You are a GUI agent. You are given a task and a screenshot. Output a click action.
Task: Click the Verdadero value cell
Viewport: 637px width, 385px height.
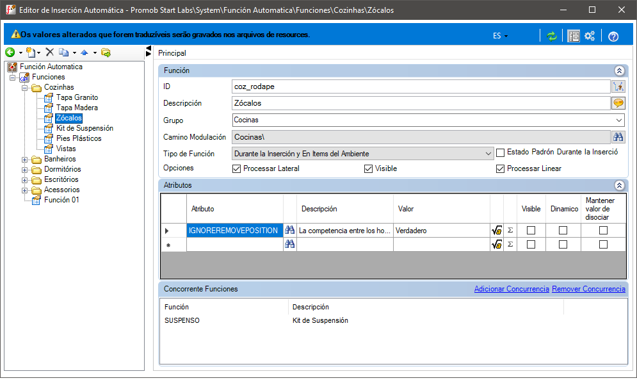tap(442, 231)
